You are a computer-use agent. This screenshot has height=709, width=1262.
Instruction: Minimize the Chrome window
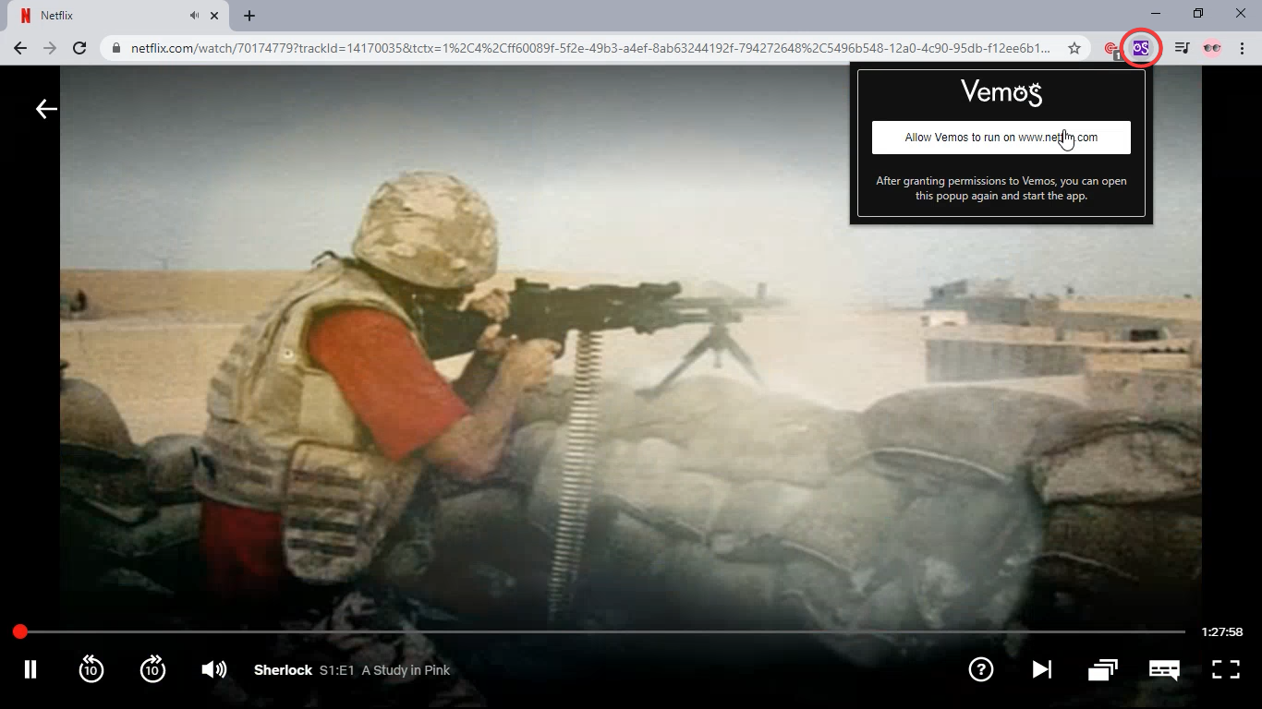1156,14
